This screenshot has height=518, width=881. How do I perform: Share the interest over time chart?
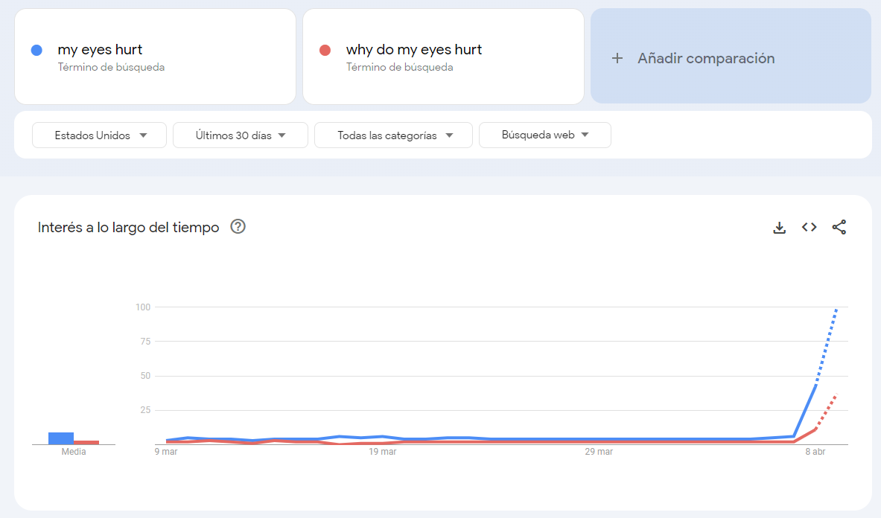(x=839, y=228)
